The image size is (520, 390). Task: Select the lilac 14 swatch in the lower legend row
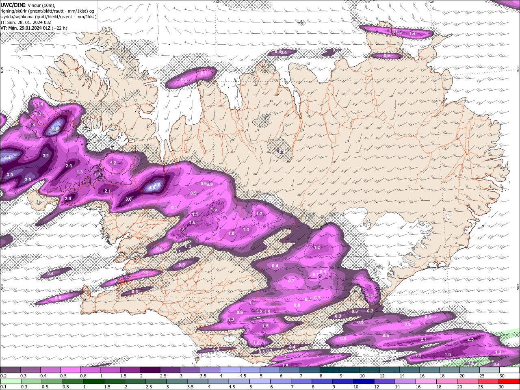coord(405,381)
